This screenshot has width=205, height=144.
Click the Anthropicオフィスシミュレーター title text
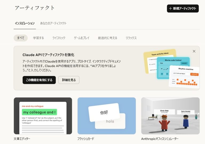point(160,139)
